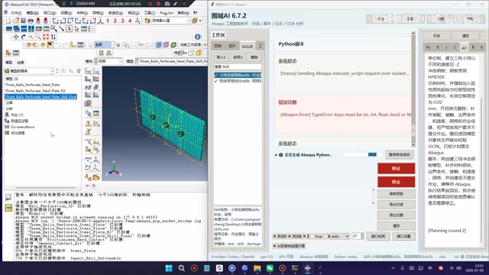The image size is (489, 275).
Task: Toggle second X checkbox in bottom options row
Action: point(290,236)
